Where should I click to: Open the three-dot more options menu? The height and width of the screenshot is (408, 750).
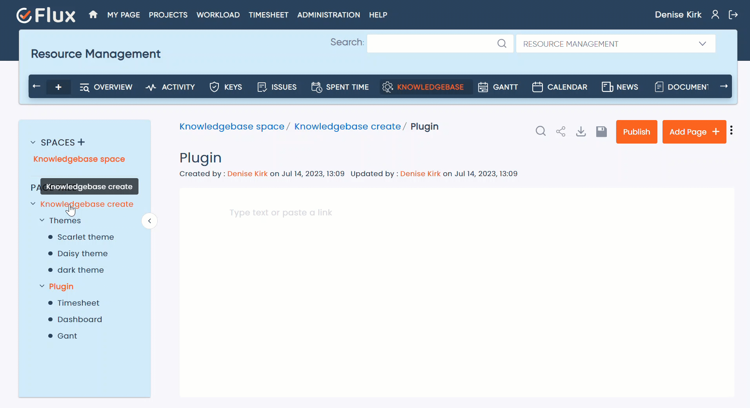731,130
